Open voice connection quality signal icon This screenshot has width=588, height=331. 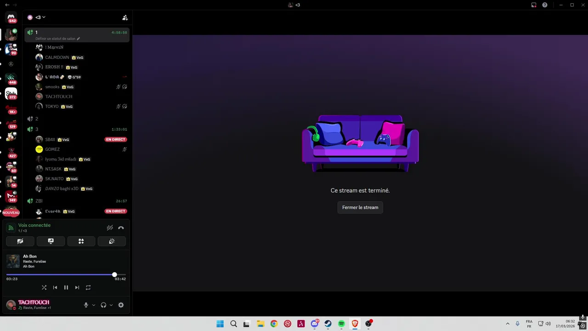click(11, 228)
